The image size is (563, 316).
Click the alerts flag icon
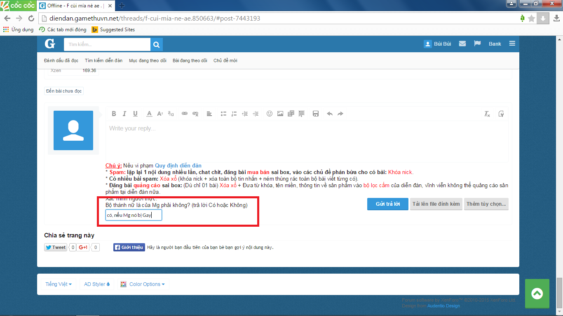pos(477,44)
